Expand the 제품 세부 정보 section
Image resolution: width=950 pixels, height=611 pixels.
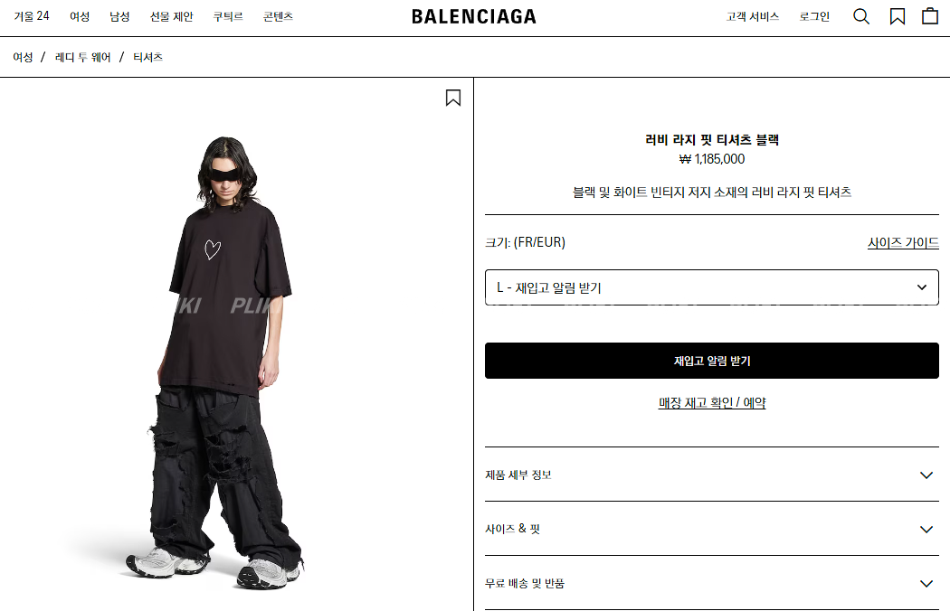pyautogui.click(x=712, y=475)
